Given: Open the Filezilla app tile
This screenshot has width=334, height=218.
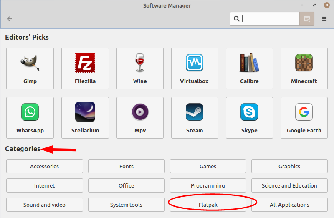Looking at the screenshot, I should 85,68.
